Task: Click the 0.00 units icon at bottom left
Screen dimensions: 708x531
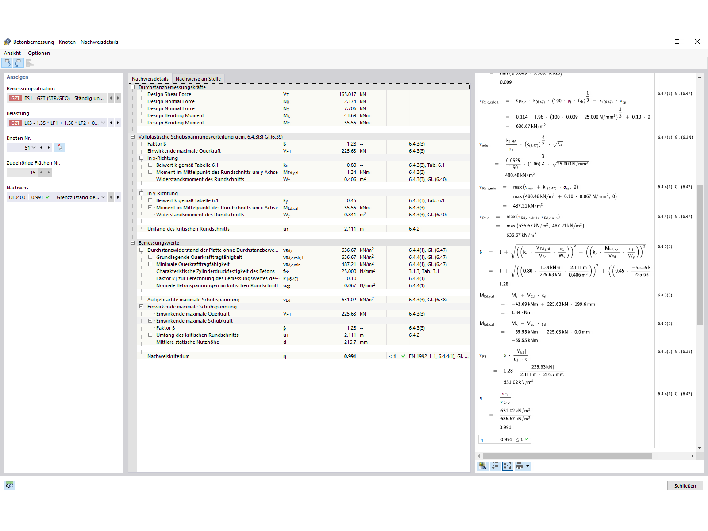Action: pos(10,485)
